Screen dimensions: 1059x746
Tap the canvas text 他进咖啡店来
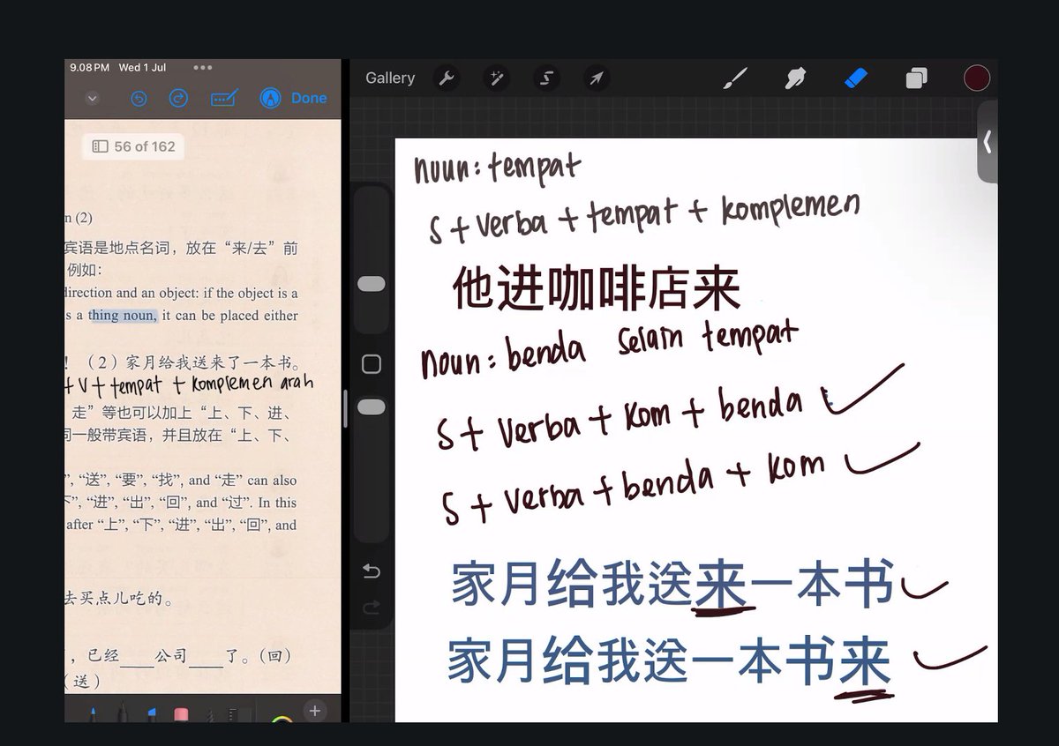pos(597,287)
